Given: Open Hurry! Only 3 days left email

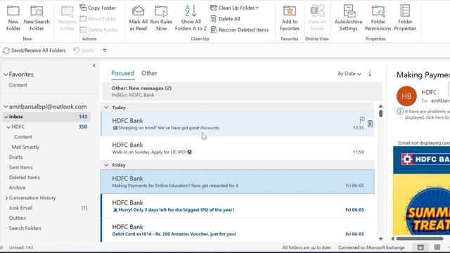Looking at the screenshot, I should point(238,206).
